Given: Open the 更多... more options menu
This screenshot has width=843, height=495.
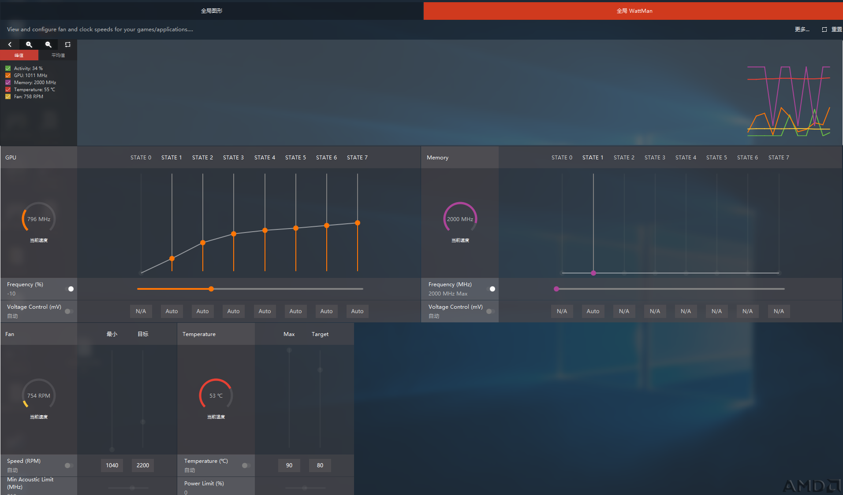Looking at the screenshot, I should (802, 30).
